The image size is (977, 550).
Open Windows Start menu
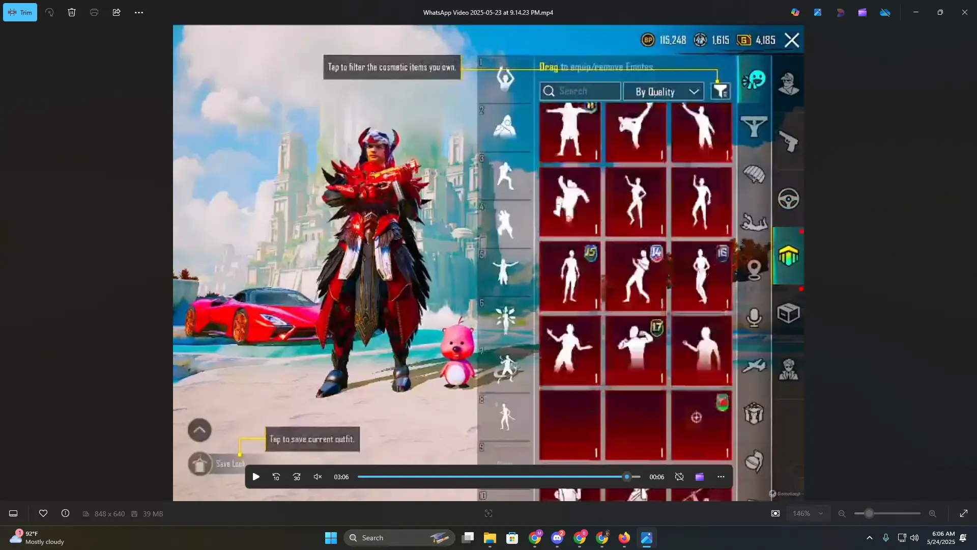pyautogui.click(x=331, y=538)
